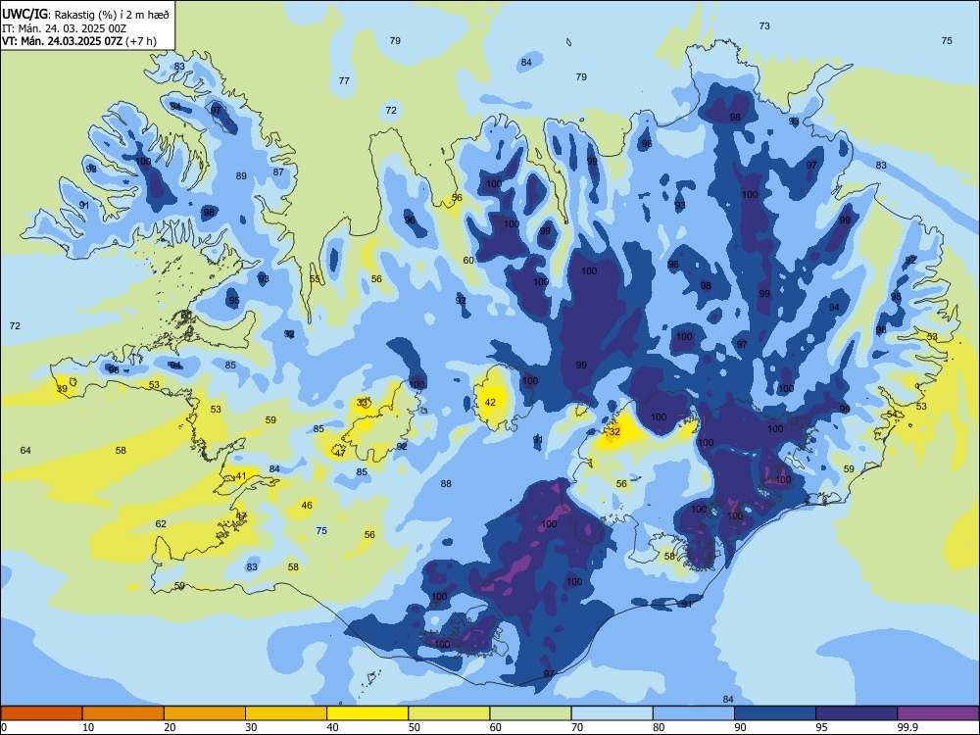Choose the 60–70 light green legend swatch

pyautogui.click(x=530, y=713)
